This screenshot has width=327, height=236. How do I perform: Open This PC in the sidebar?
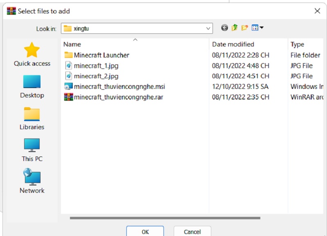click(32, 150)
